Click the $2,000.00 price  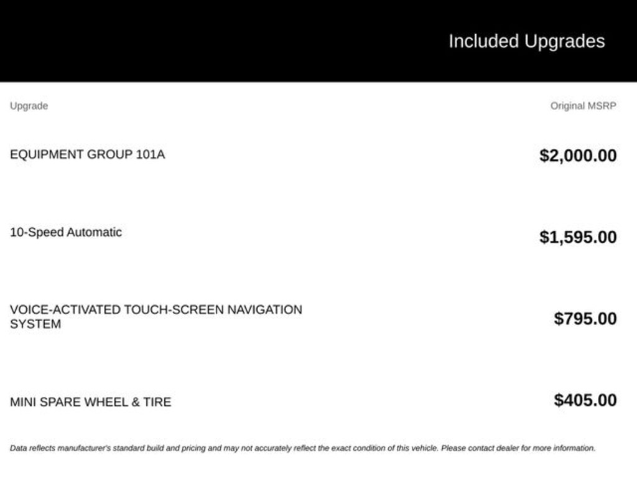(x=578, y=156)
